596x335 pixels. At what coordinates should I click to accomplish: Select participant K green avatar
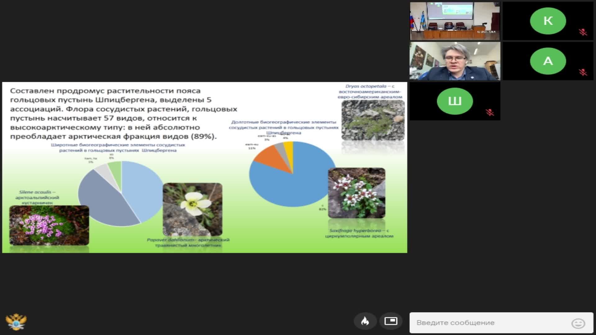click(x=548, y=21)
